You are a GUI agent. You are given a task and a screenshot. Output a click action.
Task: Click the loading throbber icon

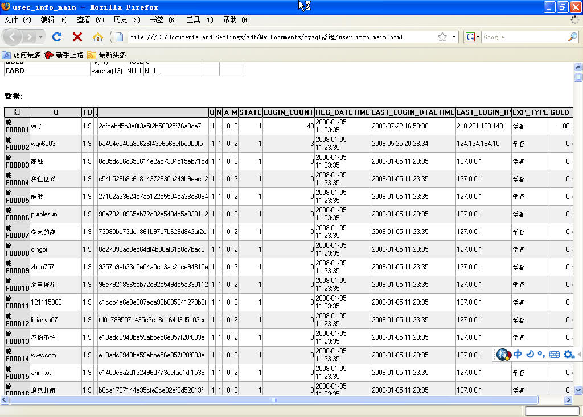575,20
